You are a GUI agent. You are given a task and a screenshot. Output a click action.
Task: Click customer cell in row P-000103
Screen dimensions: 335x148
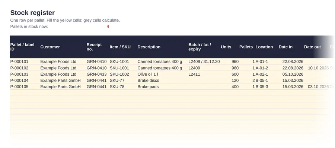point(58,74)
